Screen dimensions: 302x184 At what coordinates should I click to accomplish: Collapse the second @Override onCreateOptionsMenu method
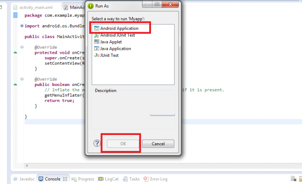[22, 79]
